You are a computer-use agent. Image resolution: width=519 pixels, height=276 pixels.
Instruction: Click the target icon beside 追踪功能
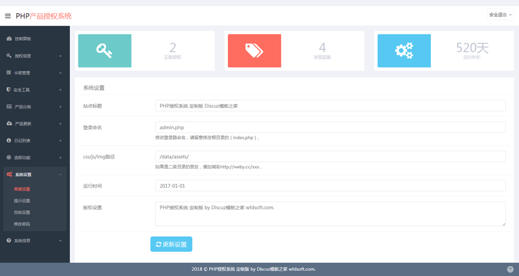pos(9,157)
